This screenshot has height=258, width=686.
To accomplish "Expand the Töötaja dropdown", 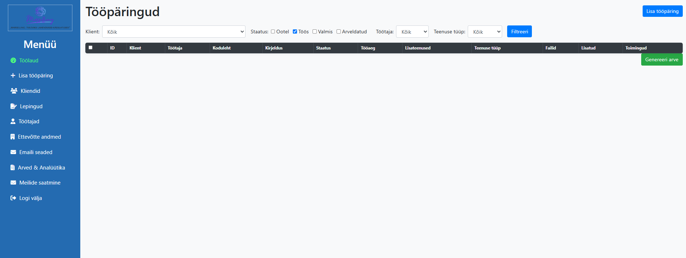I will [x=412, y=32].
